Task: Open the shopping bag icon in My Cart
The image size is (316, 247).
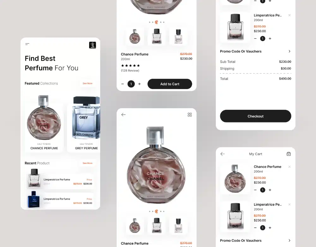Action: 289,154
